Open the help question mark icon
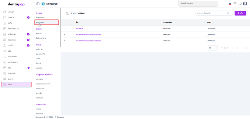250x119 pixels. [235, 4]
